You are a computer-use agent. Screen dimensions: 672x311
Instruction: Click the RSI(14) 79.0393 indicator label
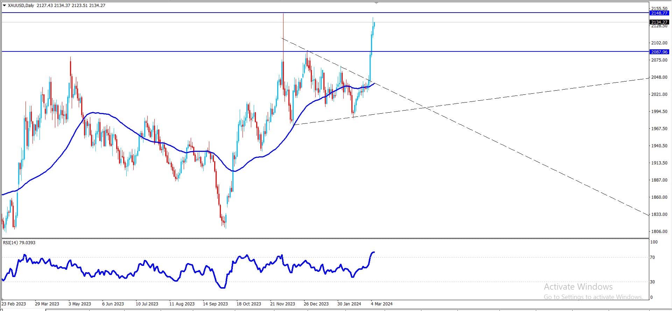[x=19, y=242]
